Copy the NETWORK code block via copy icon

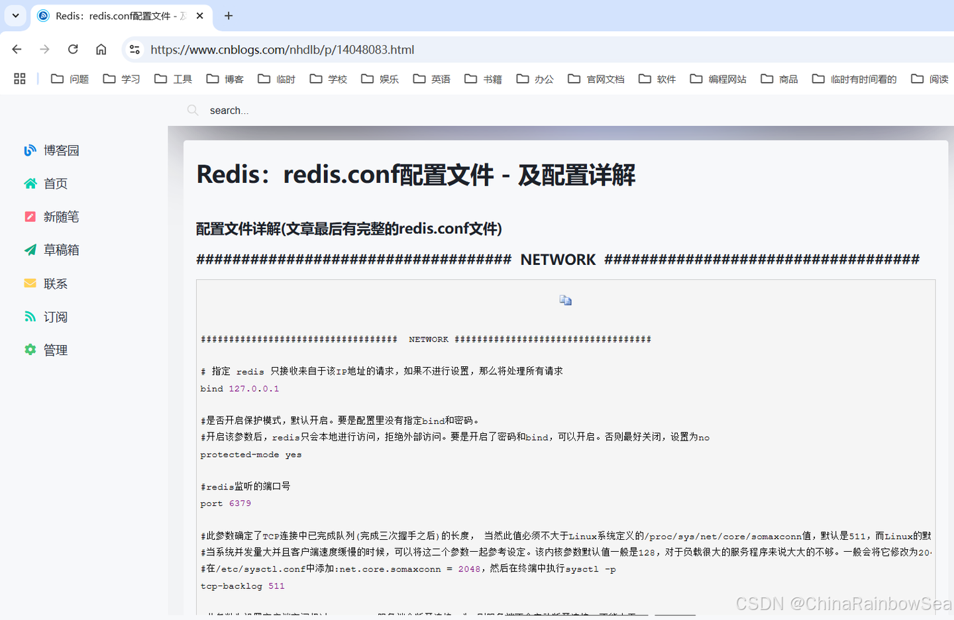click(565, 299)
